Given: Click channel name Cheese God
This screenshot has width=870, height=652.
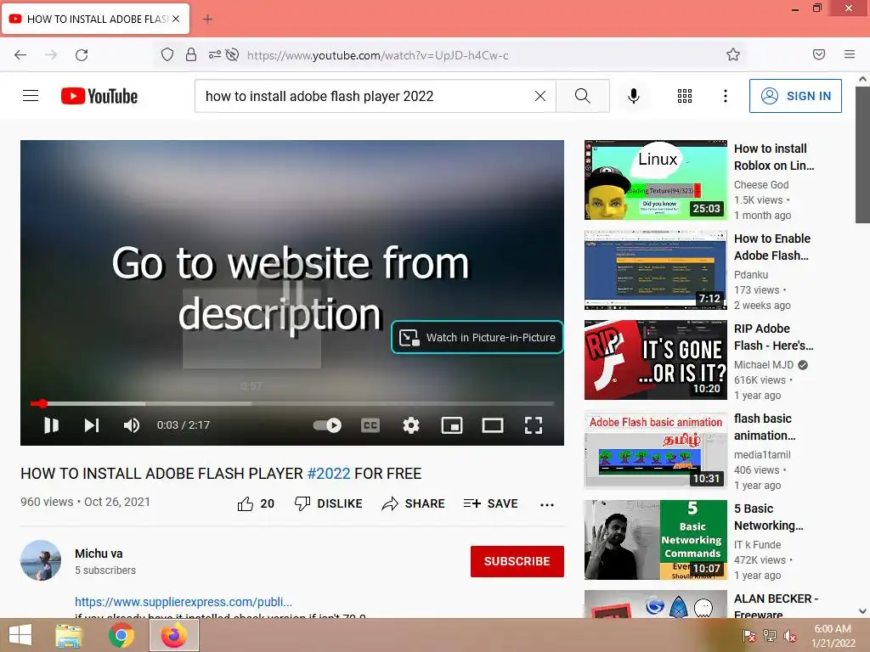Looking at the screenshot, I should click(761, 184).
